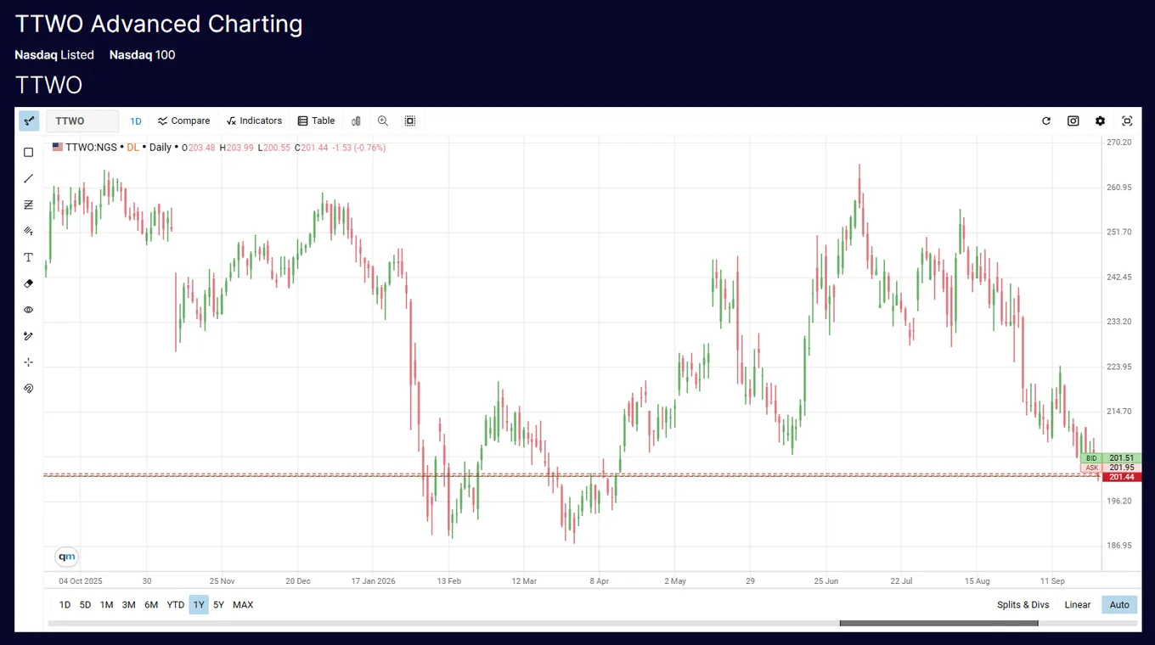Click the qm logo on chart
The width and height of the screenshot is (1155, 645).
click(66, 557)
